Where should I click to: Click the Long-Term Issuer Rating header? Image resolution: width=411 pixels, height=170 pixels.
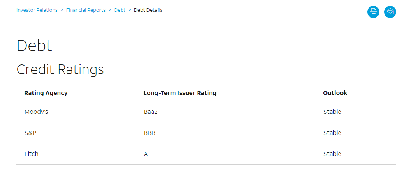180,93
